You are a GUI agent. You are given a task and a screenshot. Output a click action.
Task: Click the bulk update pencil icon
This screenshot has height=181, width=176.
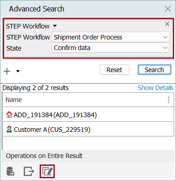[x=47, y=171]
